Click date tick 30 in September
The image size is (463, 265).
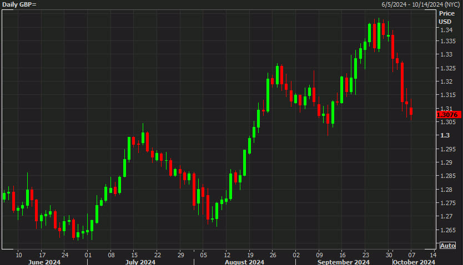coord(389,255)
